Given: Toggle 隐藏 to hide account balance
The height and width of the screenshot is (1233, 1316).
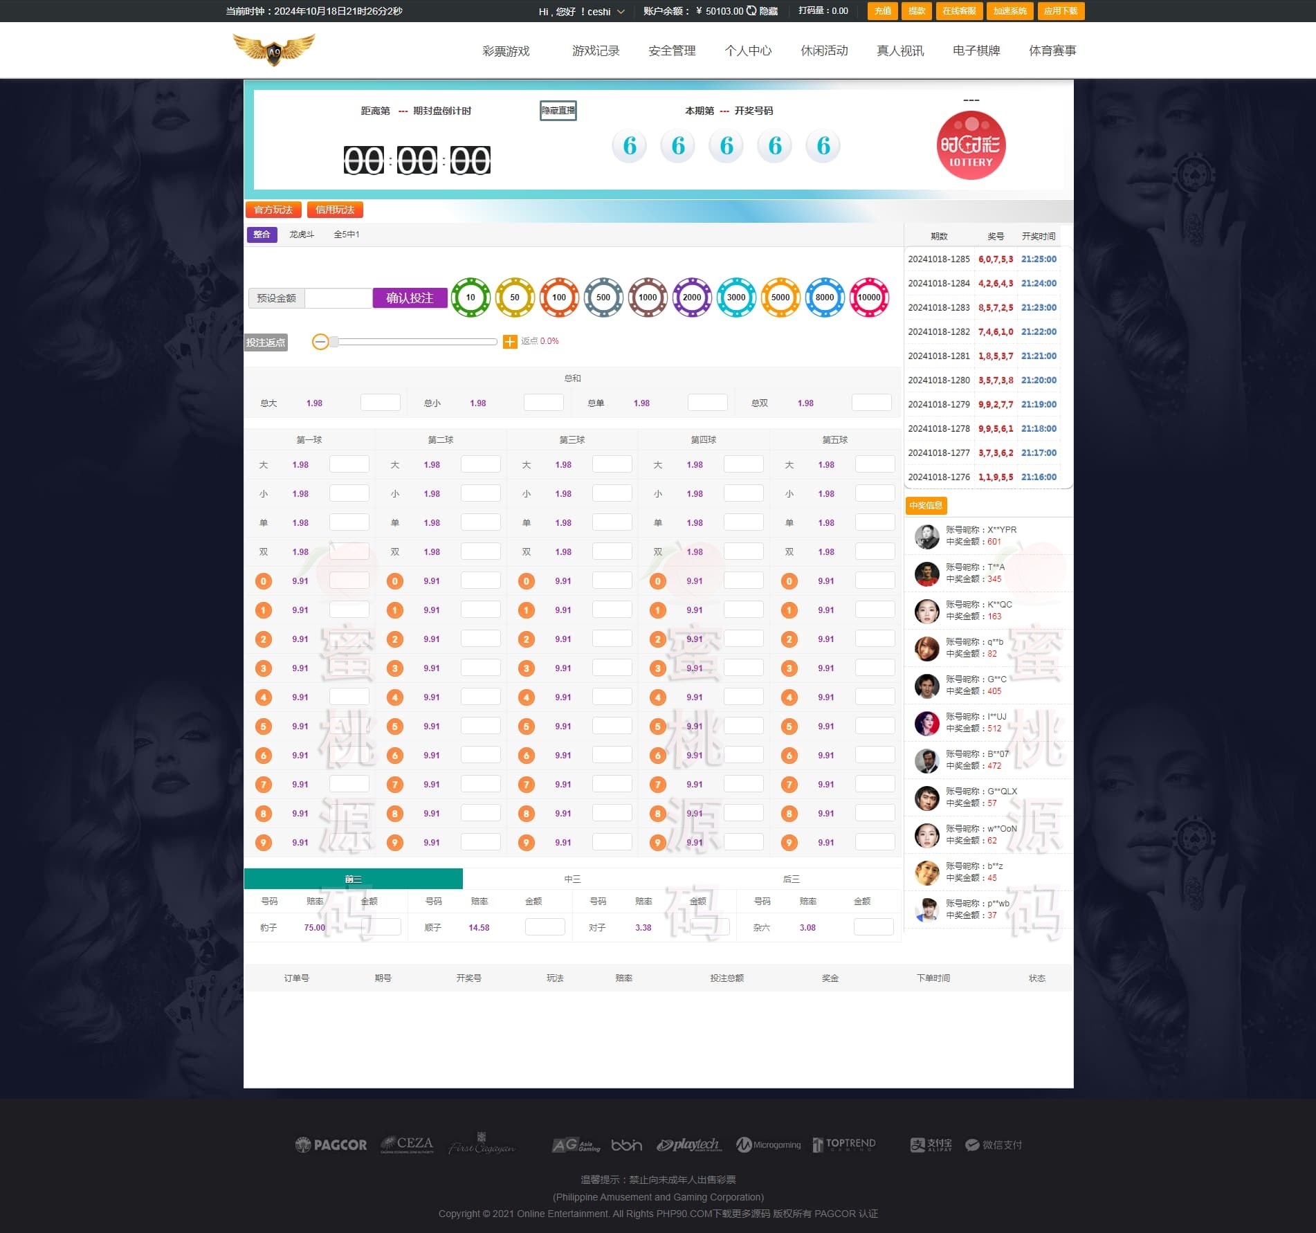Looking at the screenshot, I should click(x=769, y=11).
